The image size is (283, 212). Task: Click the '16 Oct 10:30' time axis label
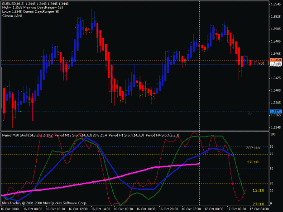tap(56, 209)
